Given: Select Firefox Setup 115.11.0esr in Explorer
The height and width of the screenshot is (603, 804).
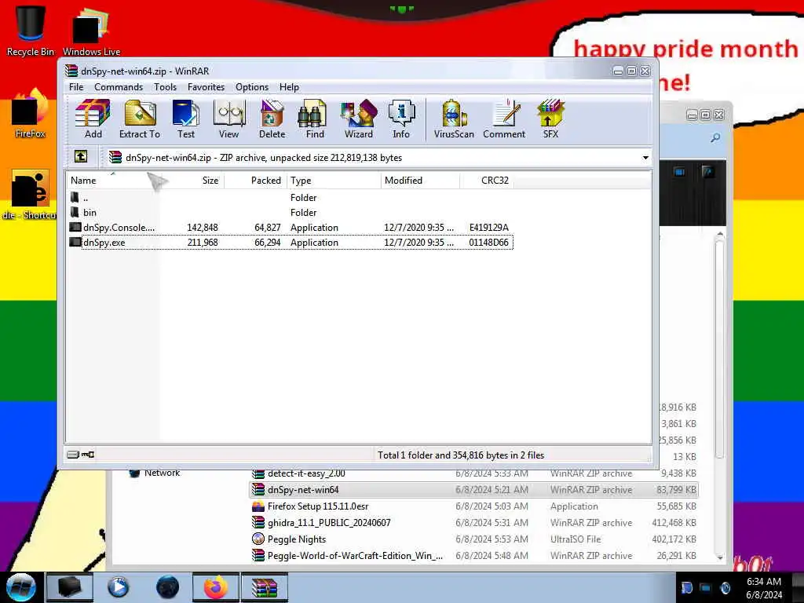Looking at the screenshot, I should coord(473,506).
